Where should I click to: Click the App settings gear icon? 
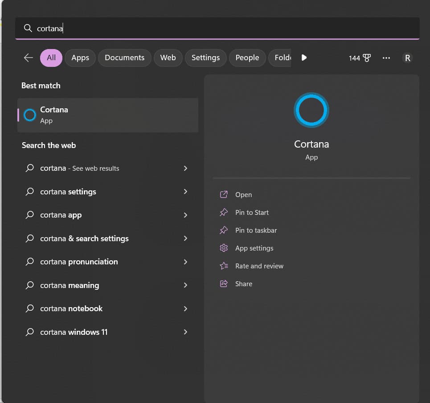point(224,248)
